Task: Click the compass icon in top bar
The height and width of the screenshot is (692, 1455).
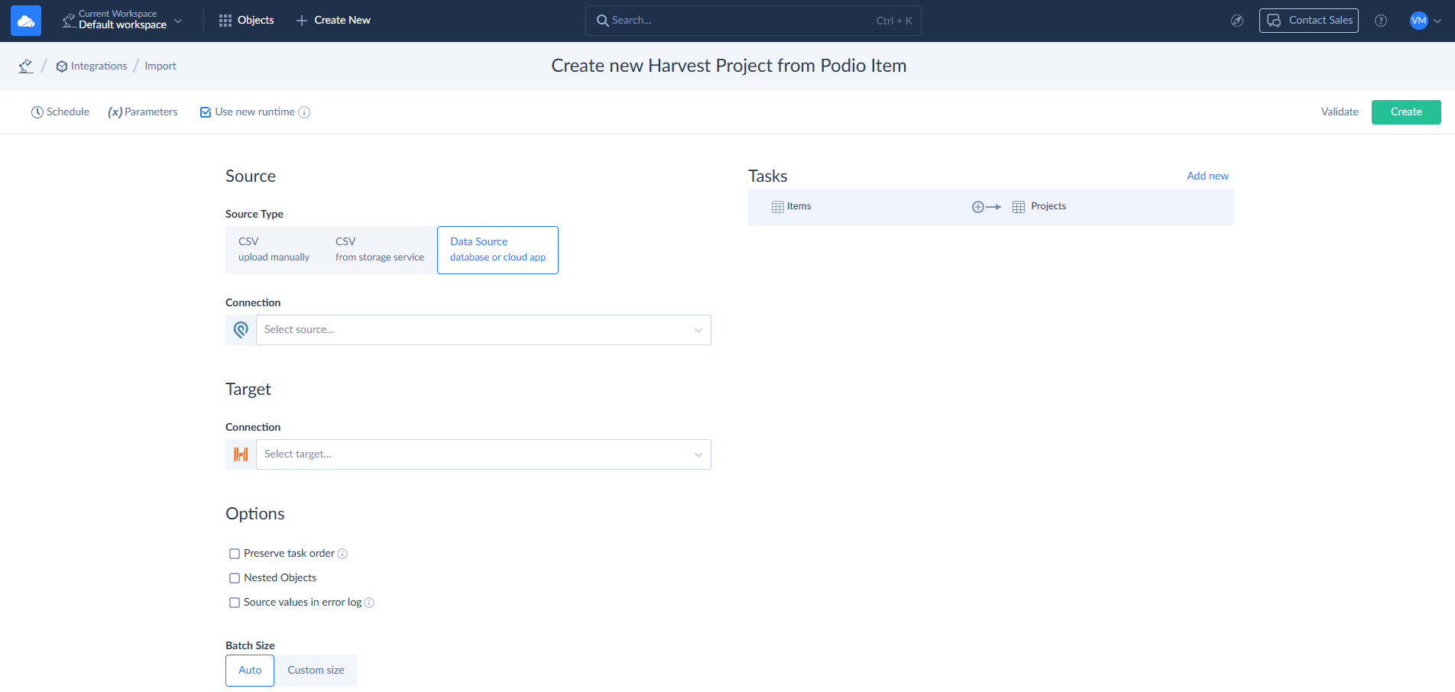Action: (x=1236, y=21)
